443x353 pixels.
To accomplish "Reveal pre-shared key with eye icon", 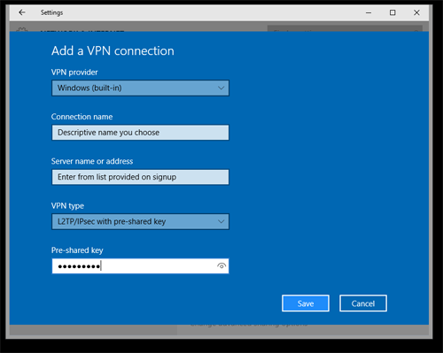I will [x=221, y=266].
